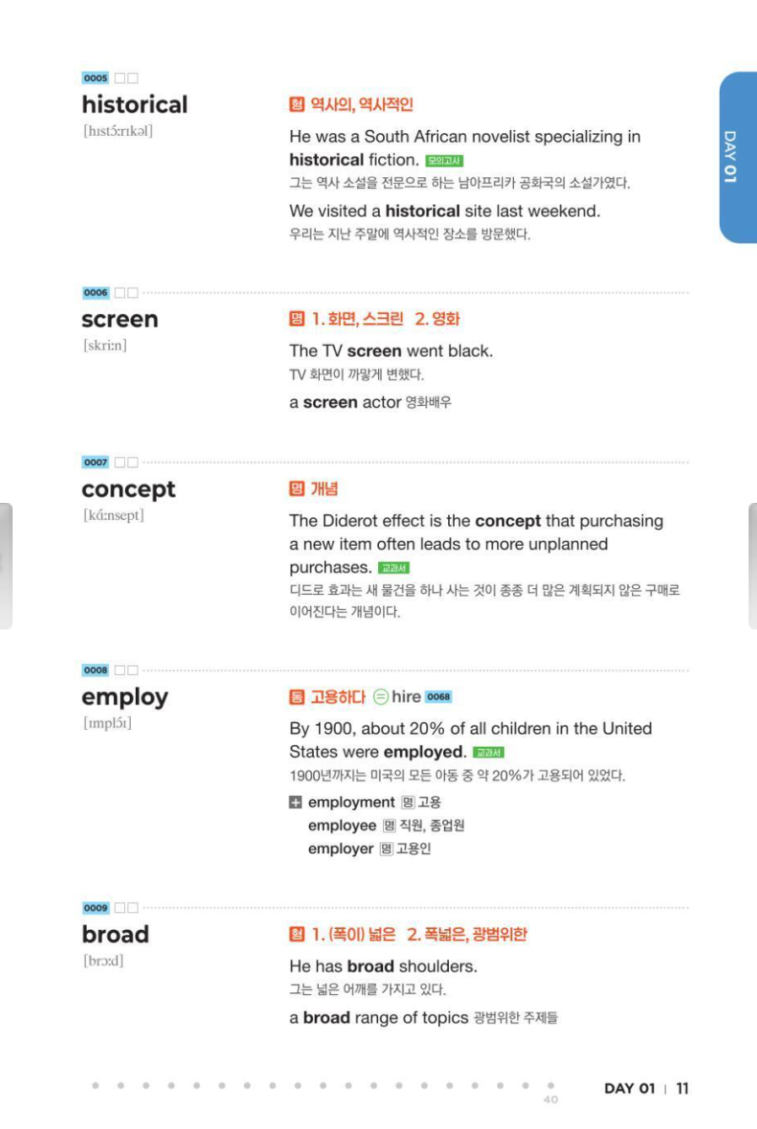Go to previous page using left edge handle
The height and width of the screenshot is (1129, 757).
(6, 565)
